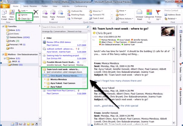Viewport: 183px width, 126px height.
Task: Open the Clean Up dropdown
Action: pyautogui.click(x=25, y=18)
